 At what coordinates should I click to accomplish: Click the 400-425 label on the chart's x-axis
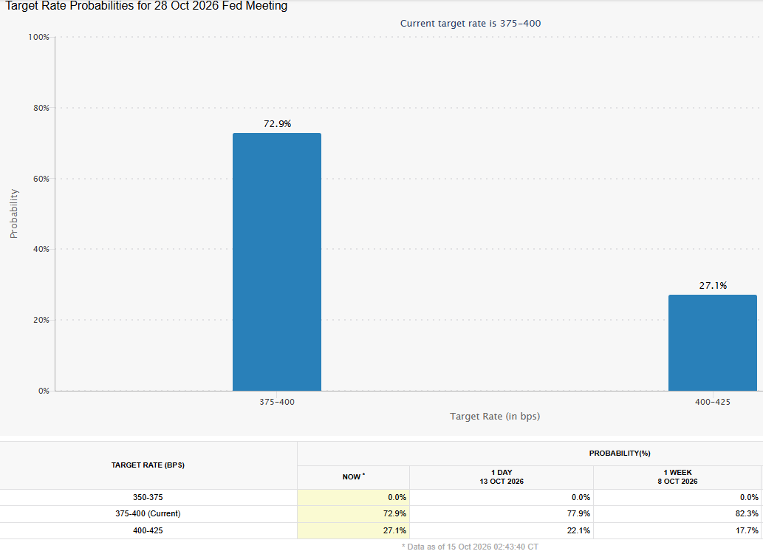(712, 402)
